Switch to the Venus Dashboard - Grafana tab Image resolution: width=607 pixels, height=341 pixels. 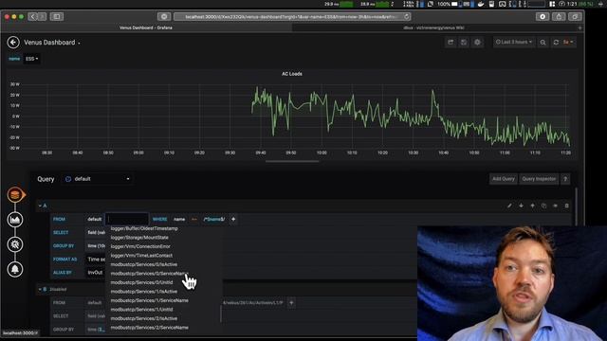click(x=146, y=27)
